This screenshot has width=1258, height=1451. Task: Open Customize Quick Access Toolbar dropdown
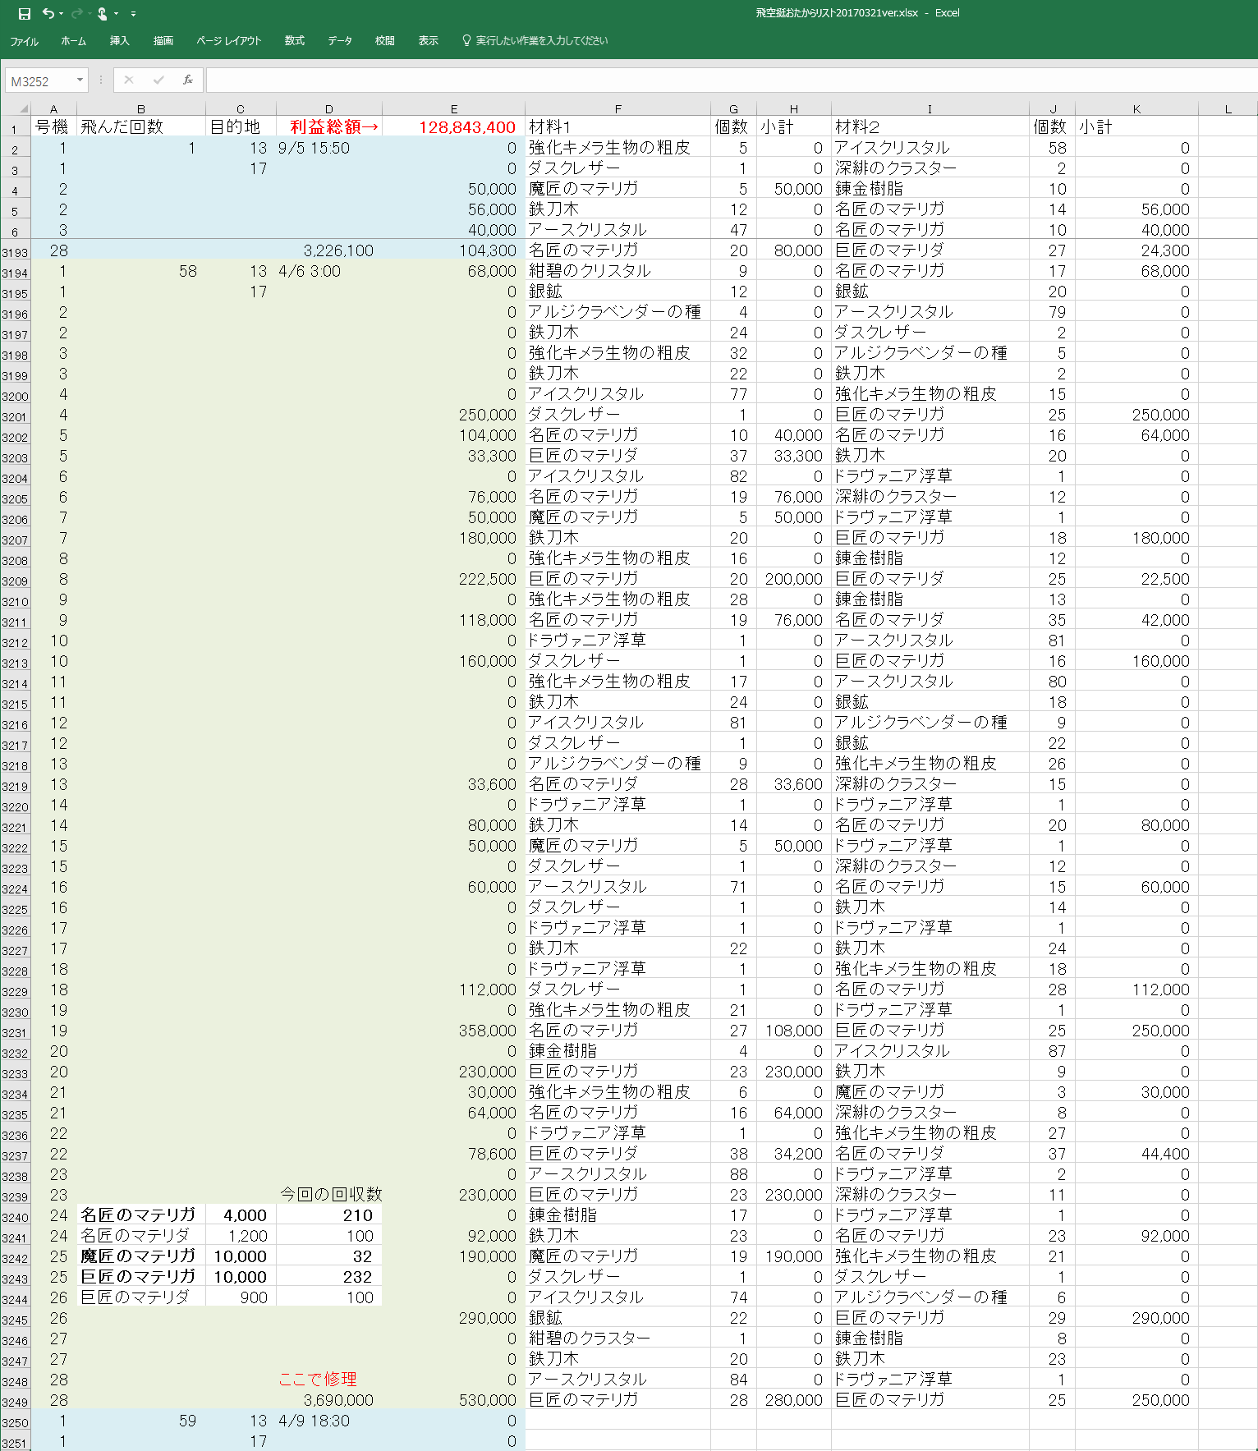[x=133, y=13]
